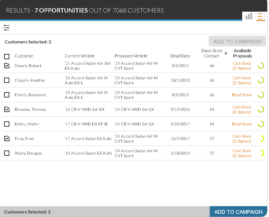This screenshot has width=269, height=217.
Task: Open Cash Stock options for Owens, Robert
Action: [242, 66]
